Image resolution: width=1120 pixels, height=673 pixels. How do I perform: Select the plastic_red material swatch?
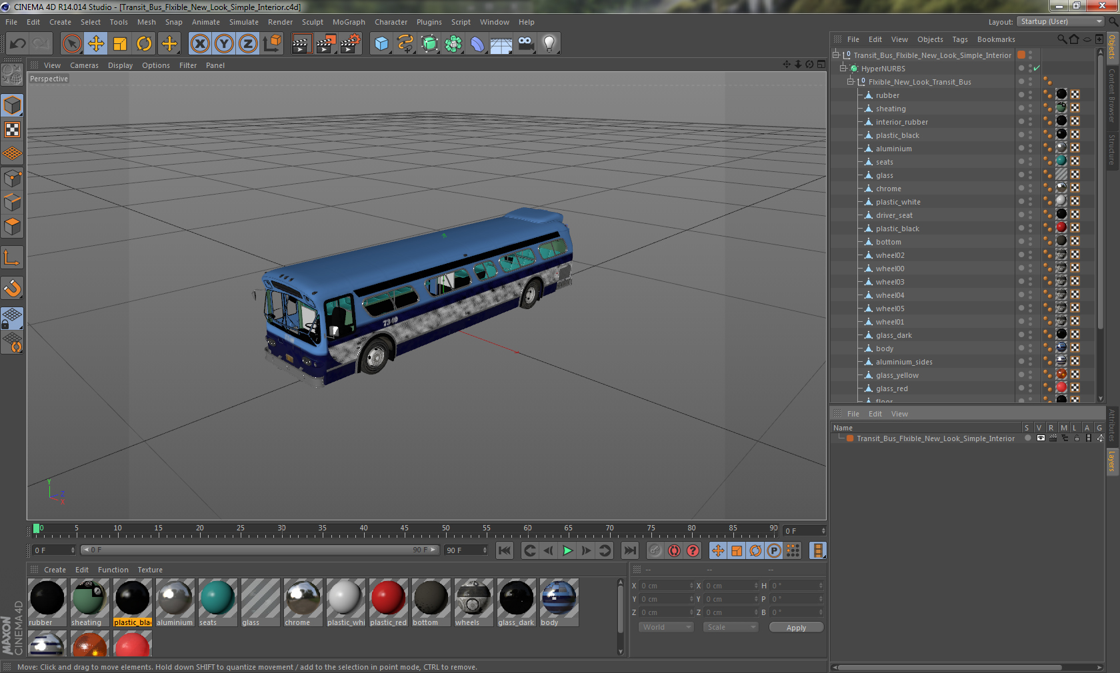tap(388, 602)
